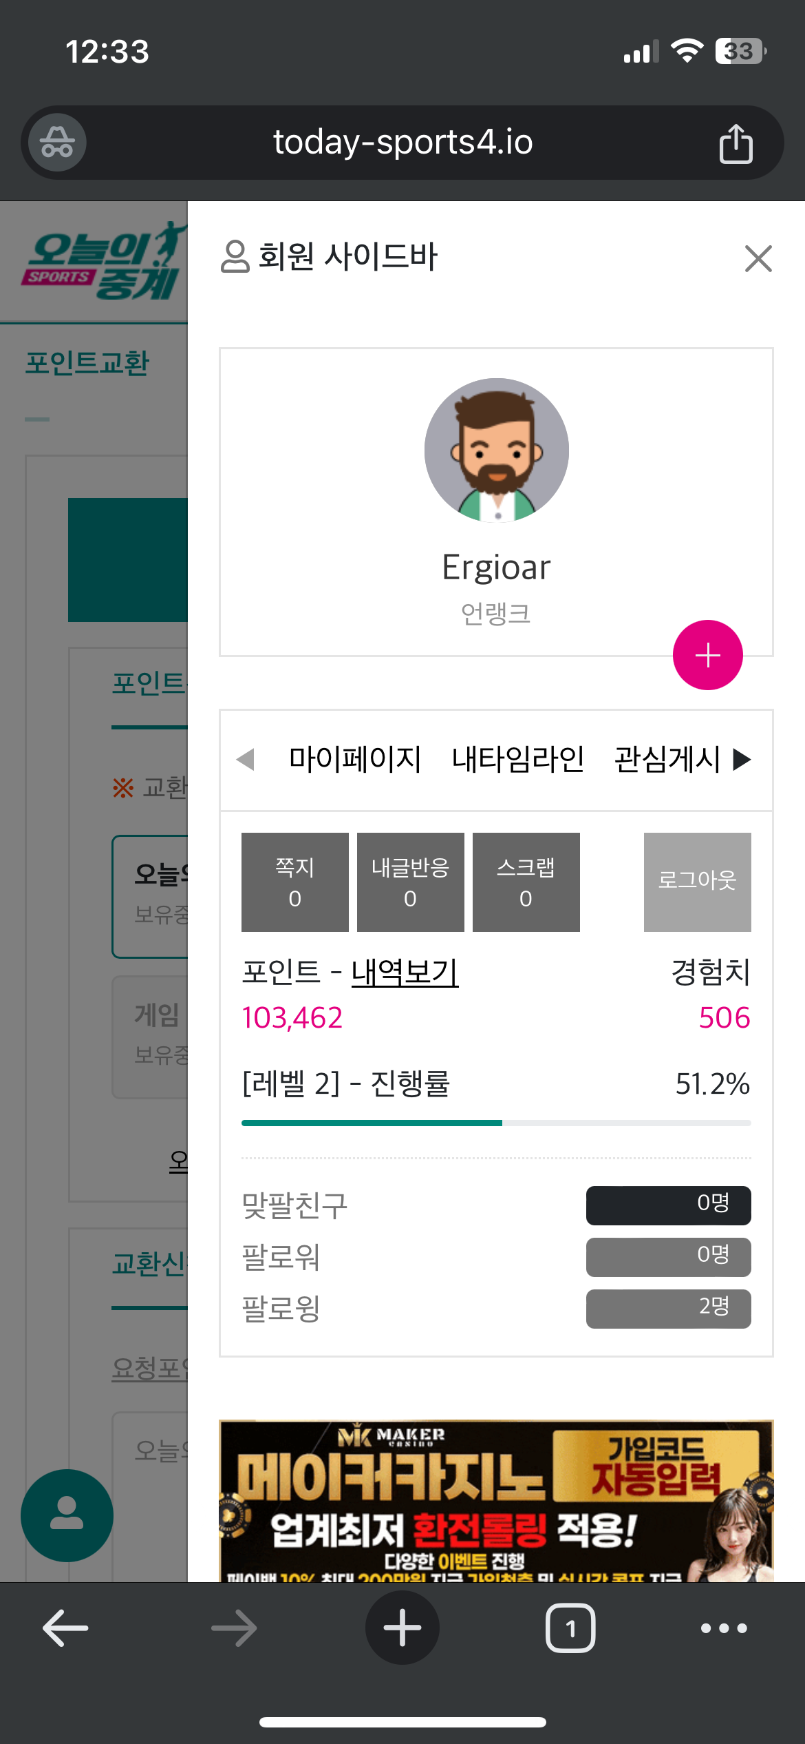The image size is (805, 1744).
Task: Open the 스크랩 count box
Action: (x=526, y=882)
